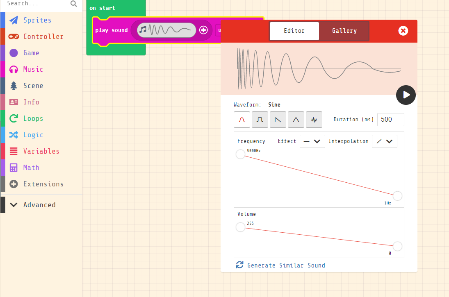Close the sound editor panel
The height and width of the screenshot is (297, 449).
coord(403,31)
